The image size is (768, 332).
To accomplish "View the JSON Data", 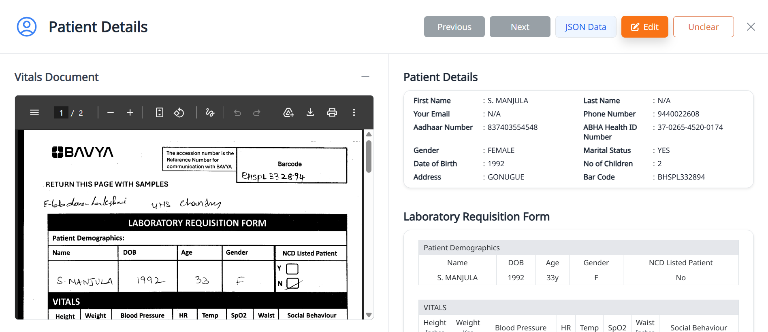I will pos(585,27).
